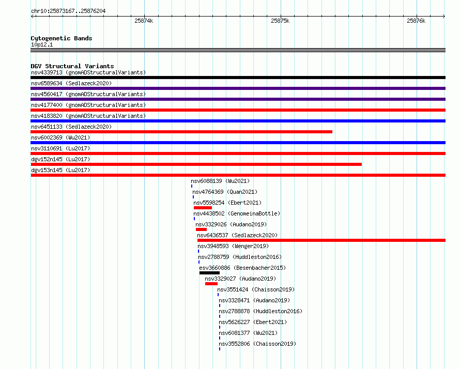Open the nsv4183820 variant label

pyautogui.click(x=88, y=116)
